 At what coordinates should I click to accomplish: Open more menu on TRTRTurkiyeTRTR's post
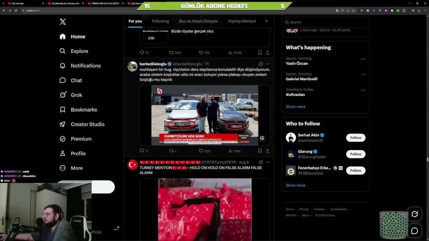click(x=267, y=162)
